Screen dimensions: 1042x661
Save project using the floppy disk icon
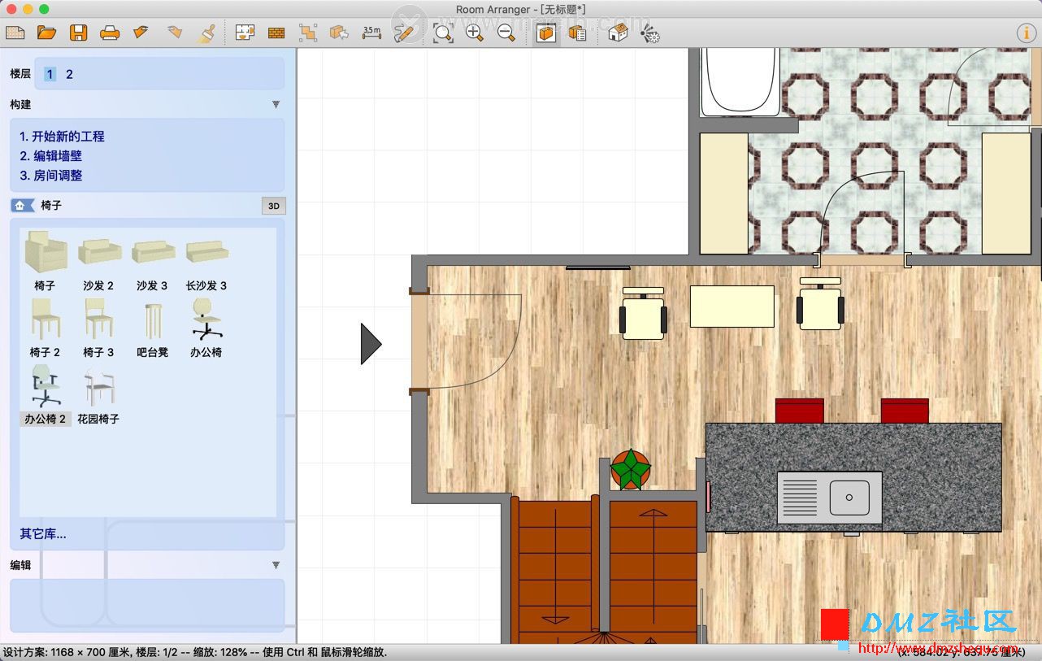78,33
